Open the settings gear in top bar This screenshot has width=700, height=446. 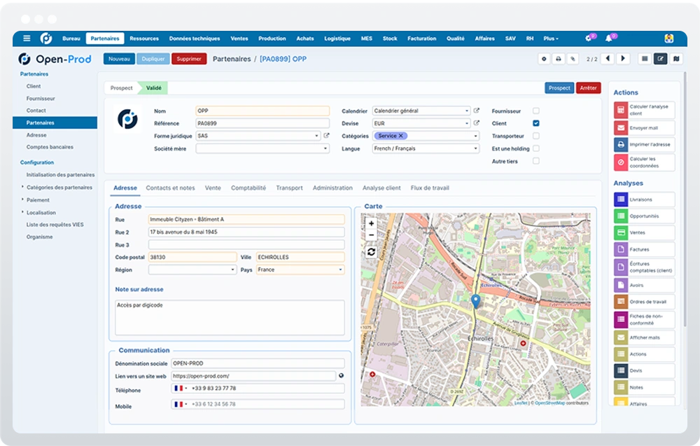pos(589,39)
